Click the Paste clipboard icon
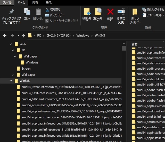 click(x=38, y=12)
